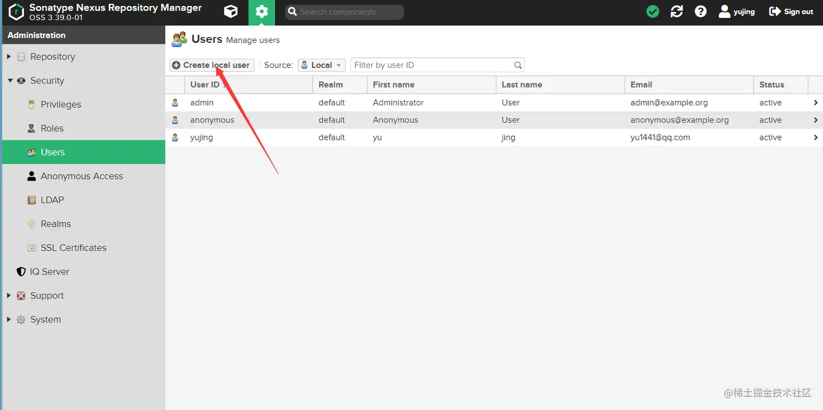Expand the Support tree node arrow
This screenshot has width=823, height=410.
pyautogui.click(x=9, y=296)
